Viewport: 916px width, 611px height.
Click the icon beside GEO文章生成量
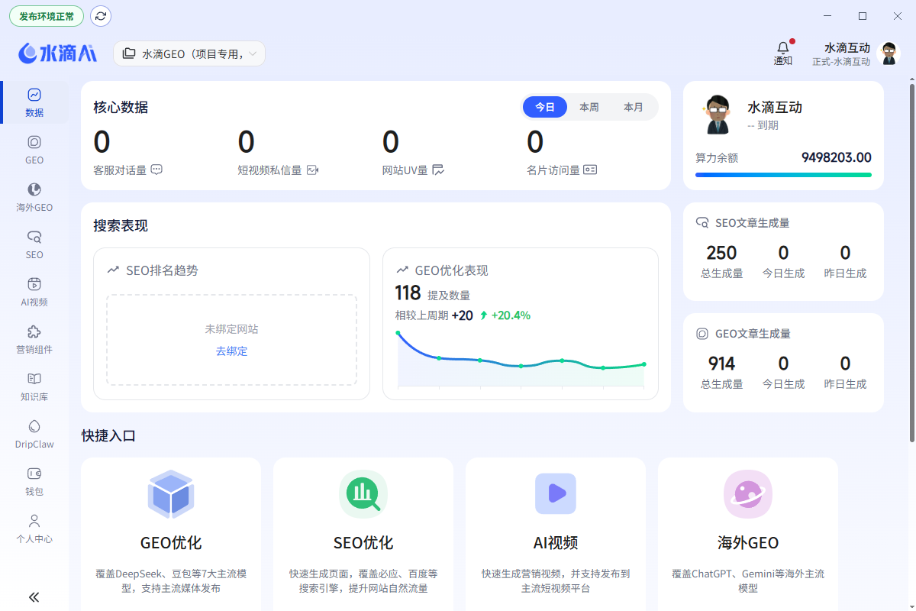(702, 334)
